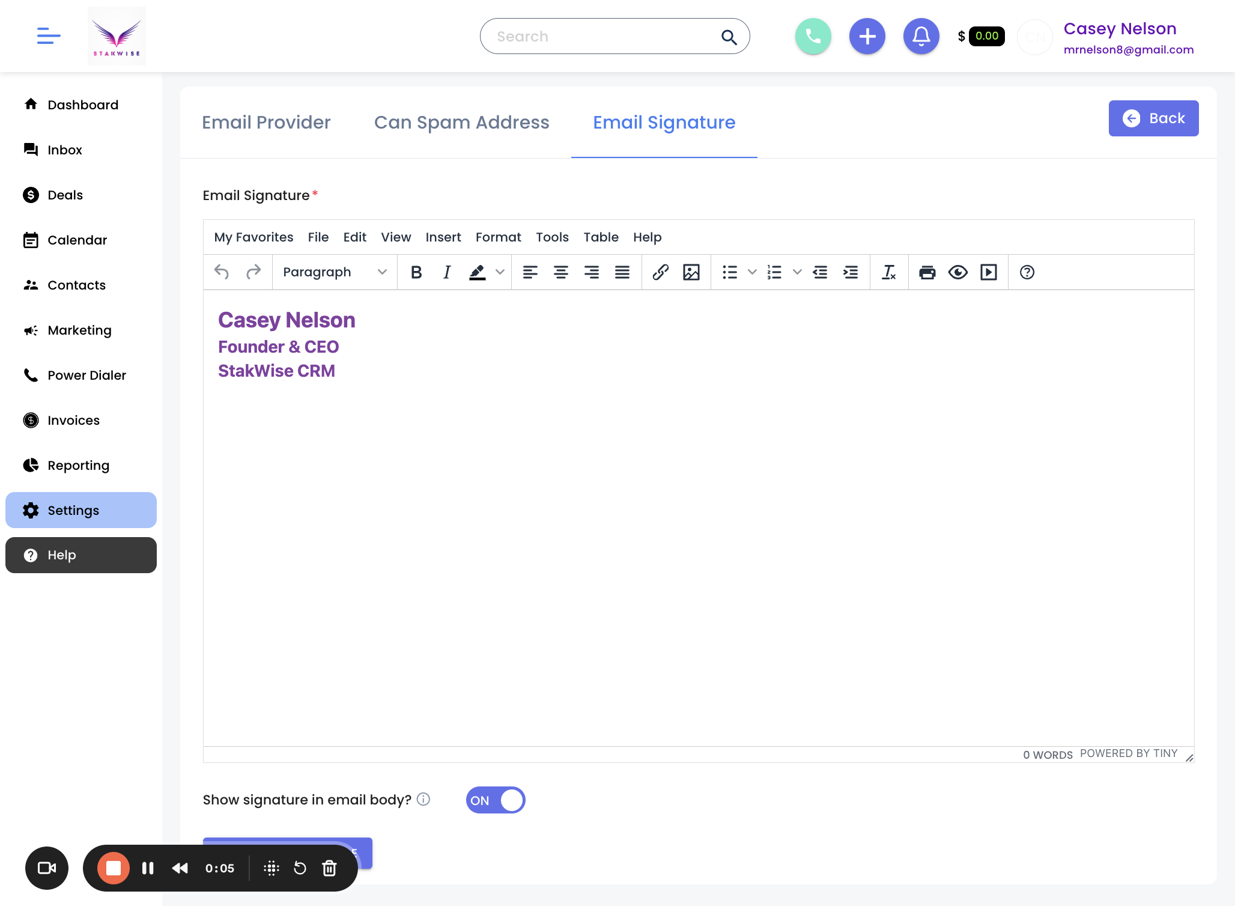Apply numbered list formatting
The width and height of the screenshot is (1235, 906).
point(775,272)
